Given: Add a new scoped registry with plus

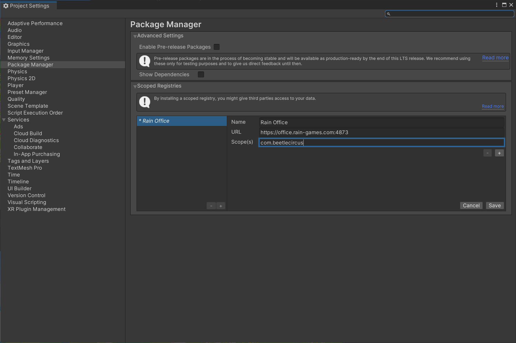Looking at the screenshot, I should pos(221,206).
